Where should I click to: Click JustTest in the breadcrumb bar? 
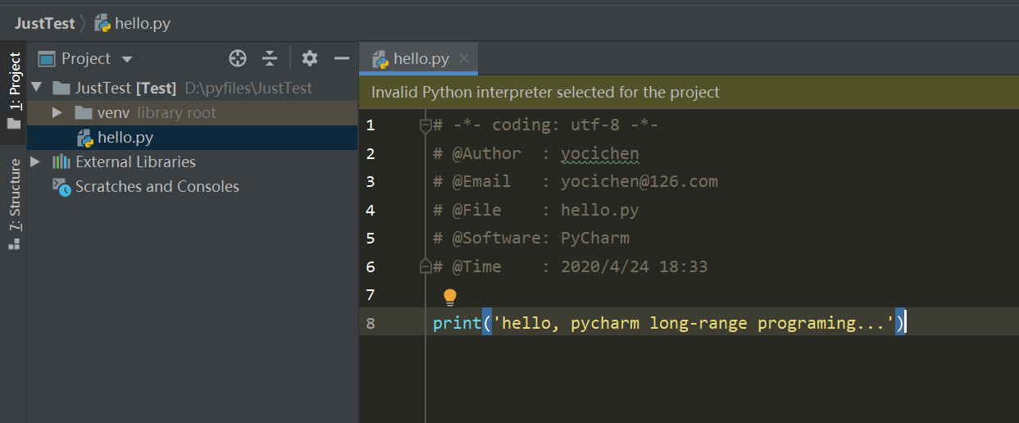click(x=44, y=23)
